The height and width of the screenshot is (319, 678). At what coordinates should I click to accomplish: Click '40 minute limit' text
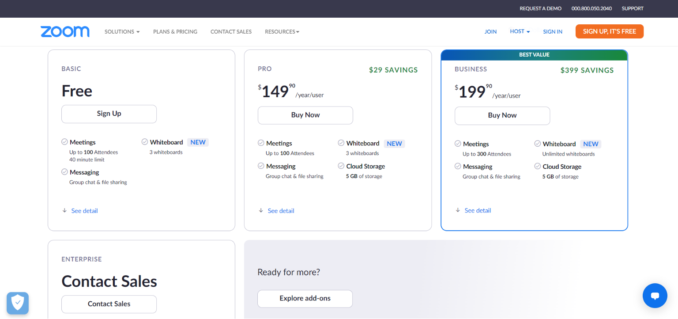click(x=87, y=159)
